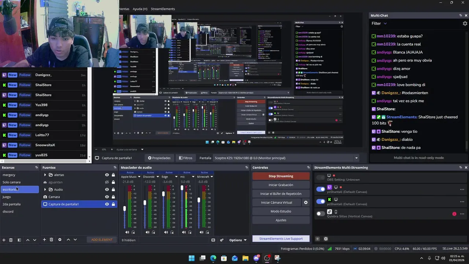Open Multi-Chat settings gear

click(x=465, y=23)
